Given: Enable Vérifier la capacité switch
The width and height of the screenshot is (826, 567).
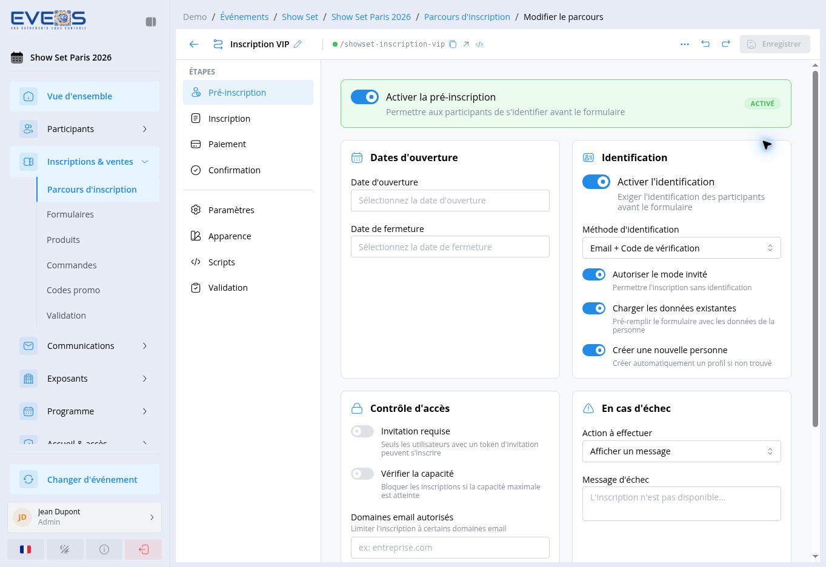Looking at the screenshot, I should [362, 474].
